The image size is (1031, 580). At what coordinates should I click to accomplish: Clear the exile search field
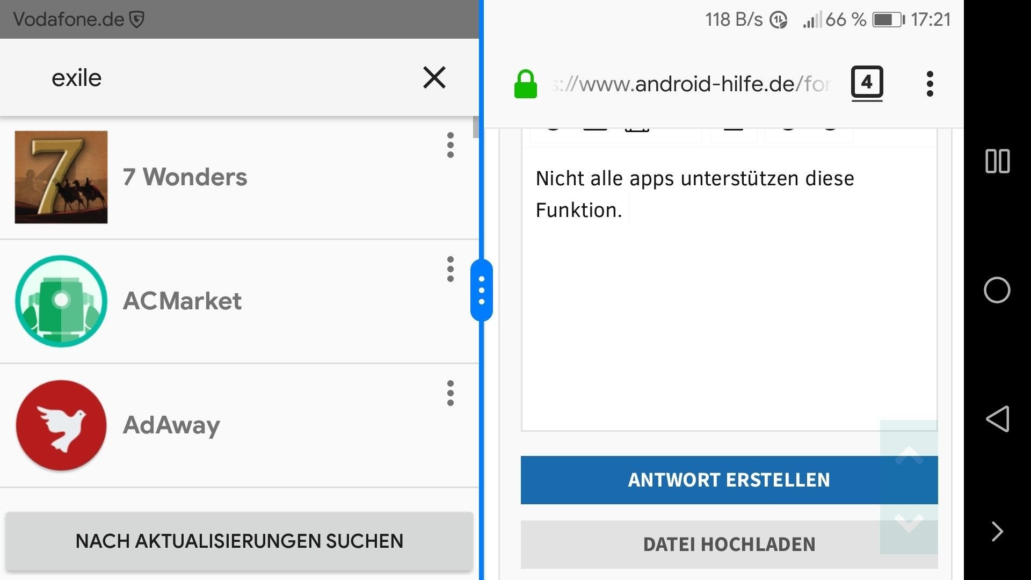click(x=434, y=77)
